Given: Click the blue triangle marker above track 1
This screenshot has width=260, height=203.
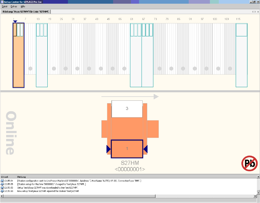Looking at the screenshot, I should [x=15, y=21].
